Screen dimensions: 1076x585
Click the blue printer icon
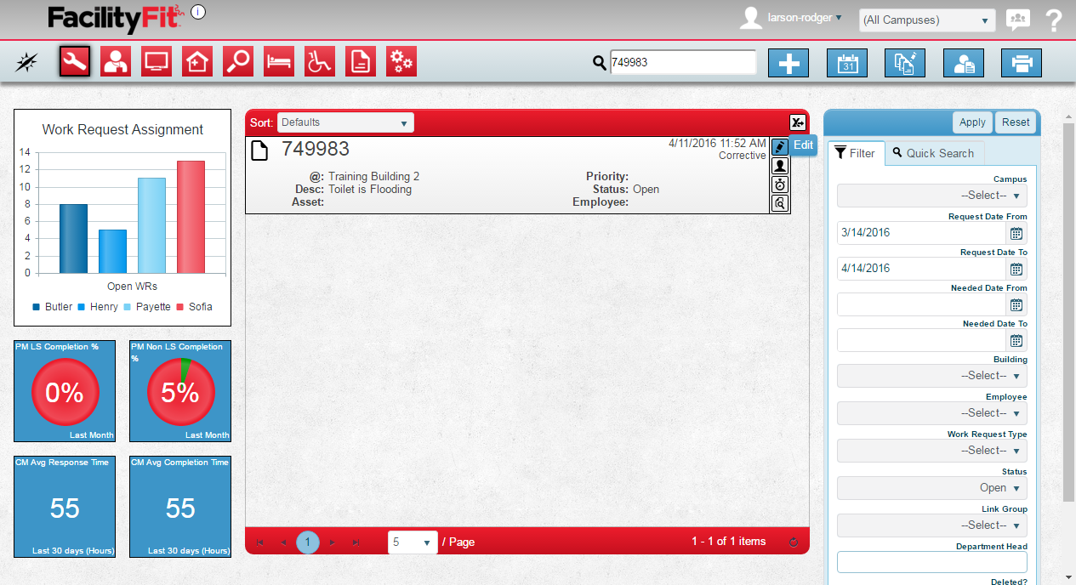click(x=1021, y=63)
